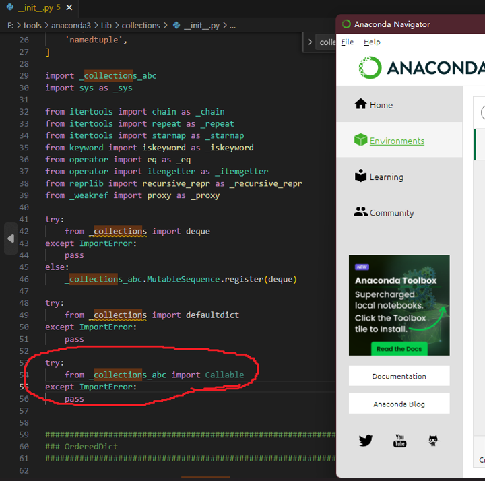The width and height of the screenshot is (485, 481).
Task: Click the Read the Docs button
Action: tap(399, 348)
